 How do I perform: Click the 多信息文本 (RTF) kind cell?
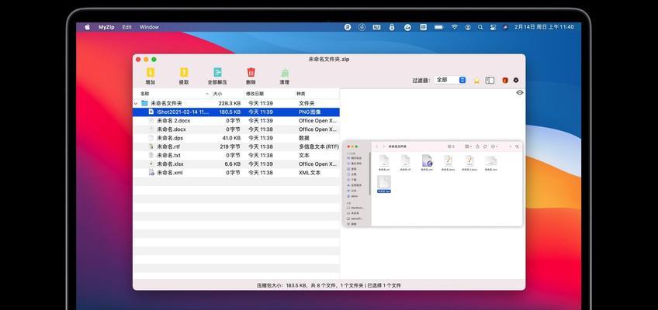(318, 146)
